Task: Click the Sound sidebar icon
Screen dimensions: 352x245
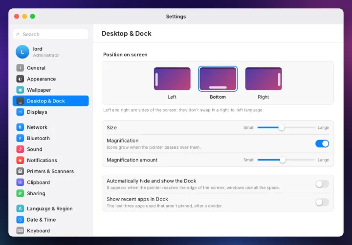Action: coord(20,149)
